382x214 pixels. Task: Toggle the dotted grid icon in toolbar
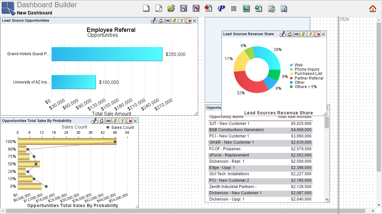tap(234, 9)
